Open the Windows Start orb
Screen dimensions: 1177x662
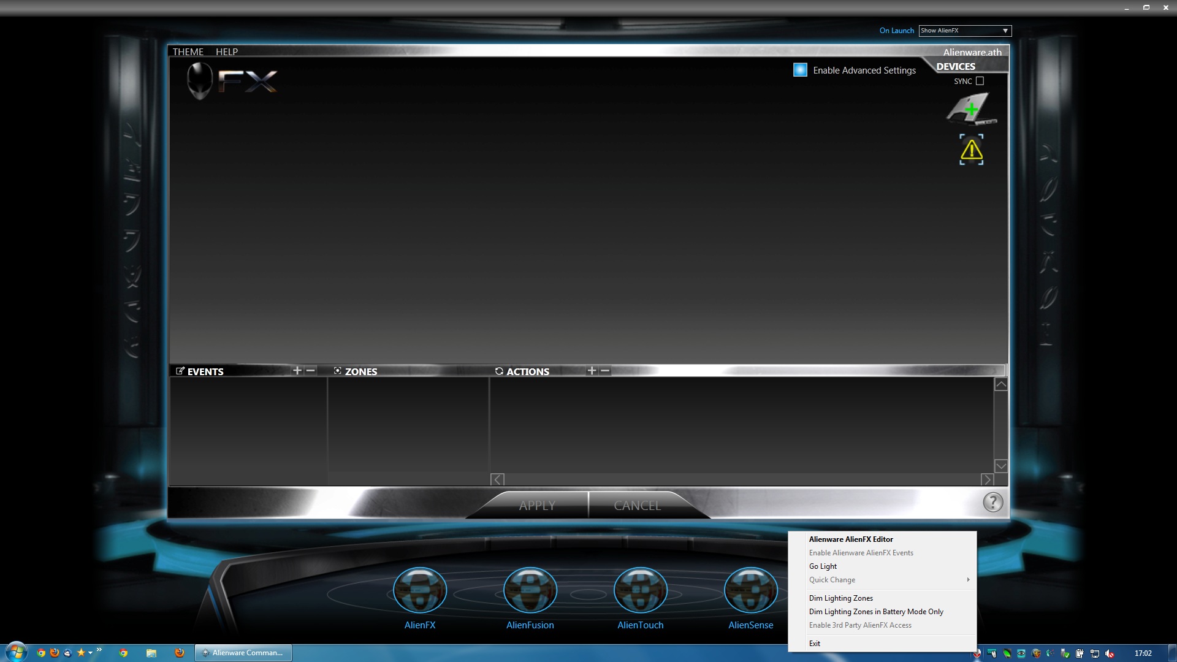pos(17,653)
